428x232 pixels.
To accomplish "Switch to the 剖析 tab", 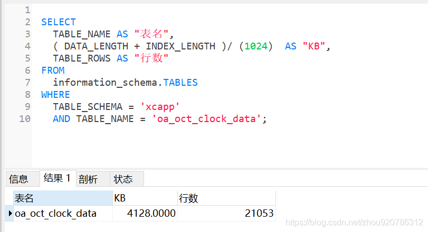I will [93, 179].
